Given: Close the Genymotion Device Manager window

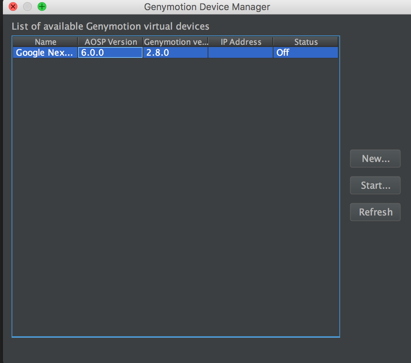Looking at the screenshot, I should pyautogui.click(x=13, y=7).
